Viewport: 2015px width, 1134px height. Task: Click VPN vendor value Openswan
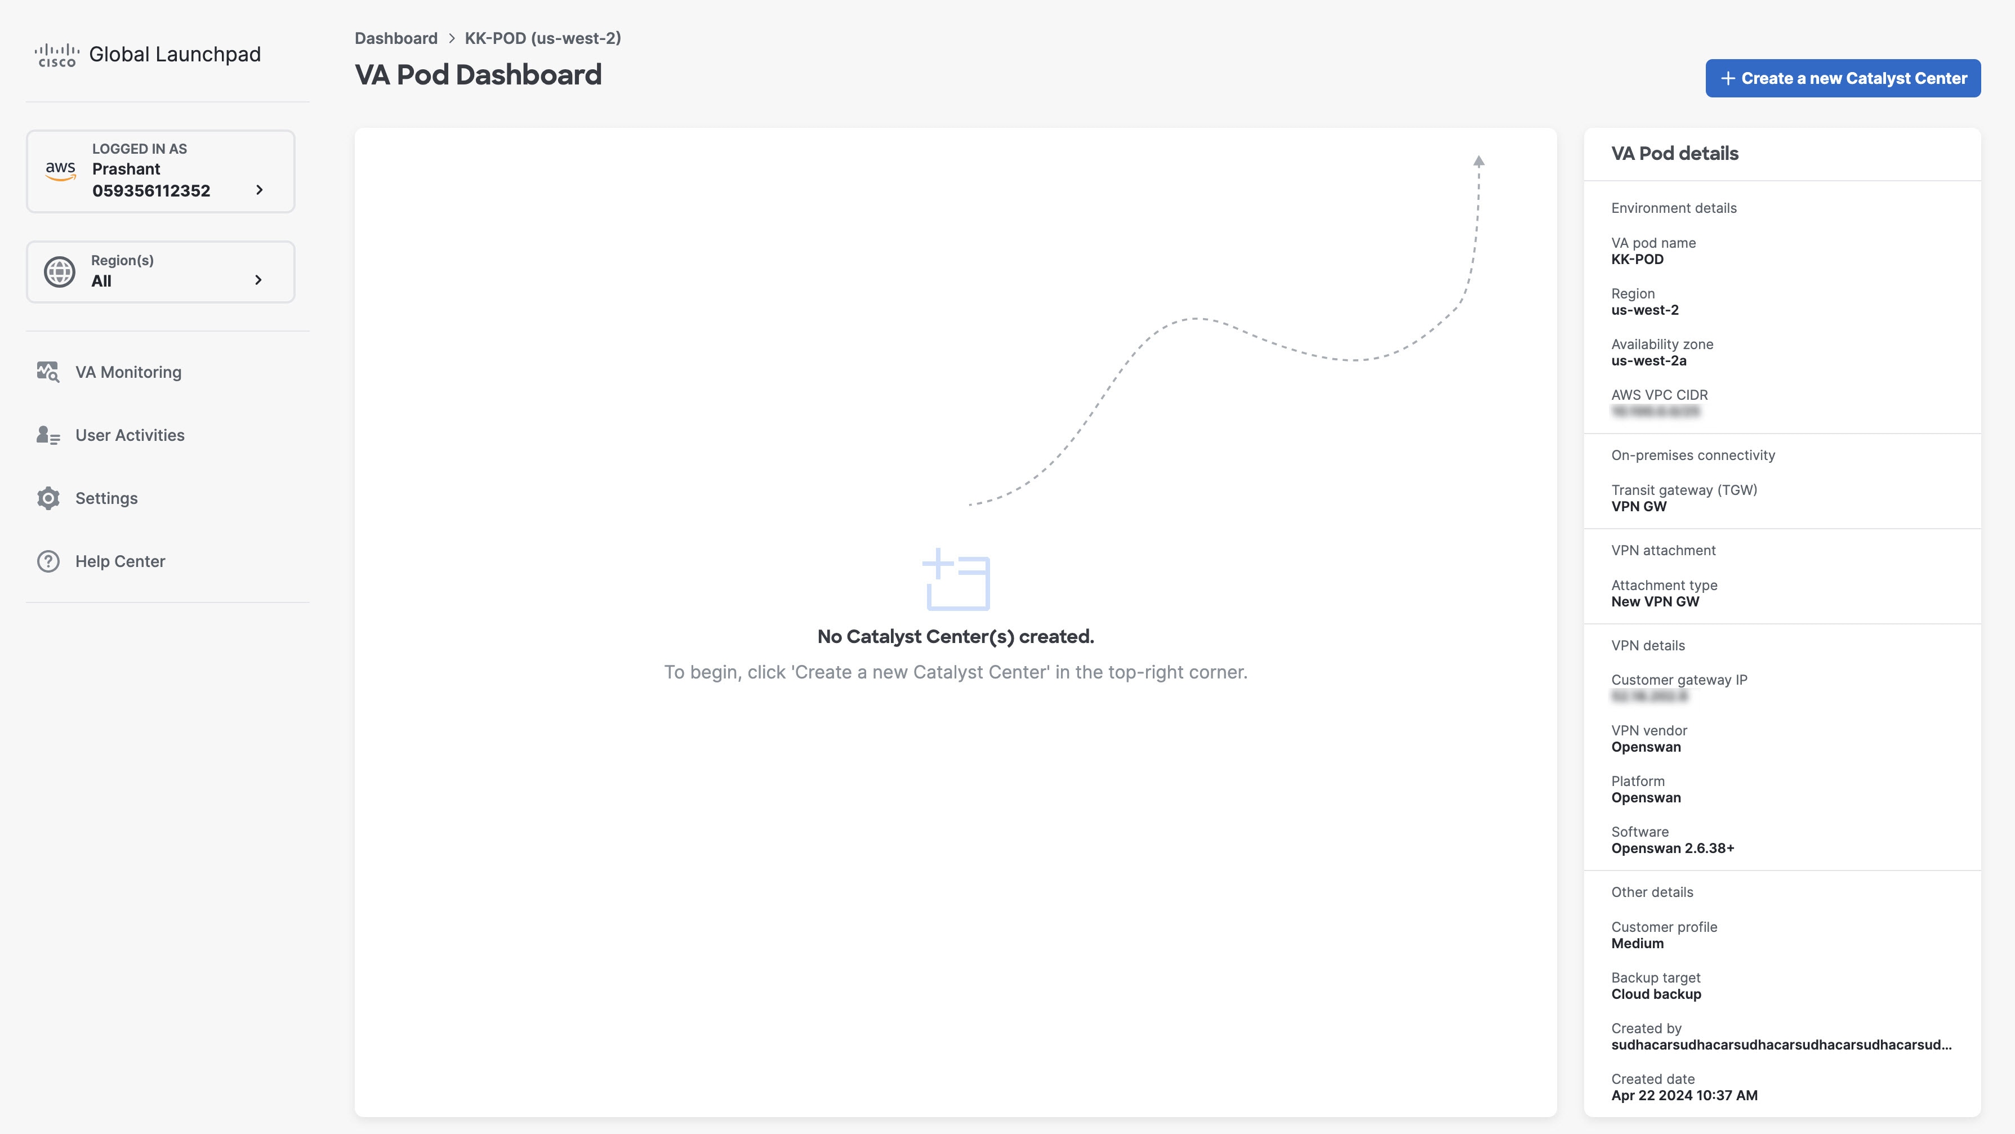pos(1646,748)
